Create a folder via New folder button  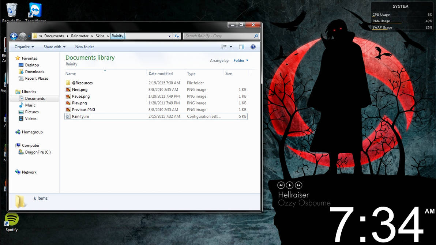(84, 47)
